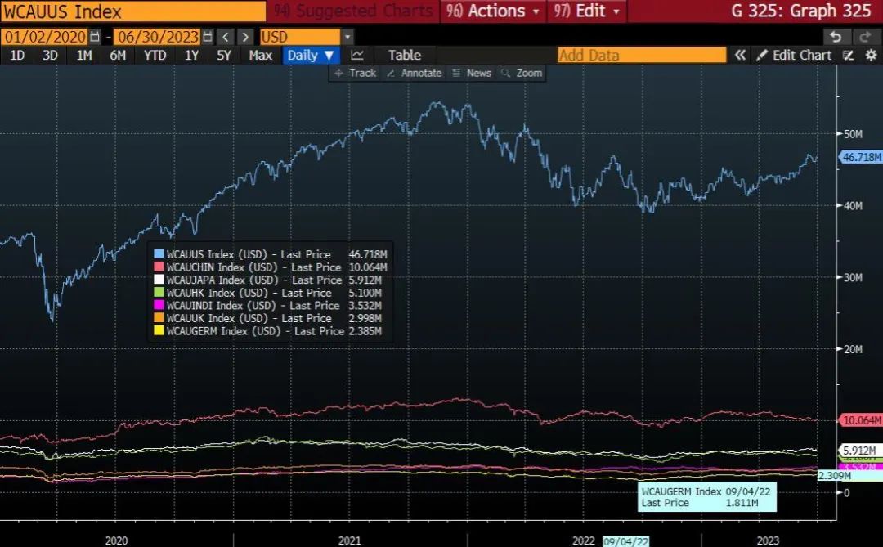Click the WCAUCHIN legend color swatch

[x=159, y=267]
